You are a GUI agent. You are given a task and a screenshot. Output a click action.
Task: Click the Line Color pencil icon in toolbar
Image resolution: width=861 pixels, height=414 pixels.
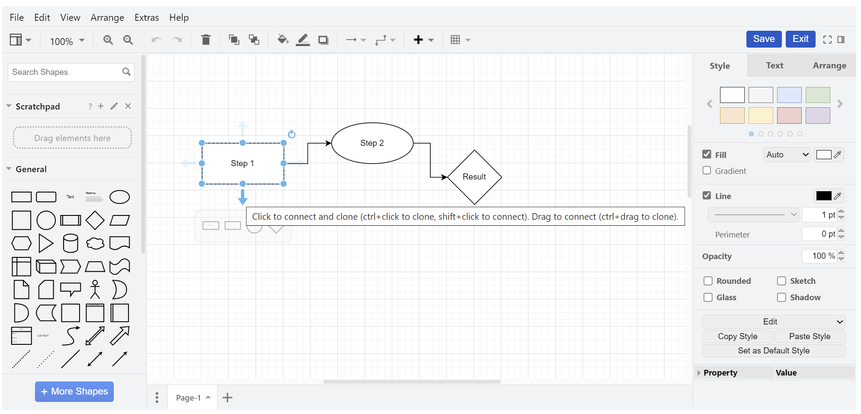[x=303, y=40]
